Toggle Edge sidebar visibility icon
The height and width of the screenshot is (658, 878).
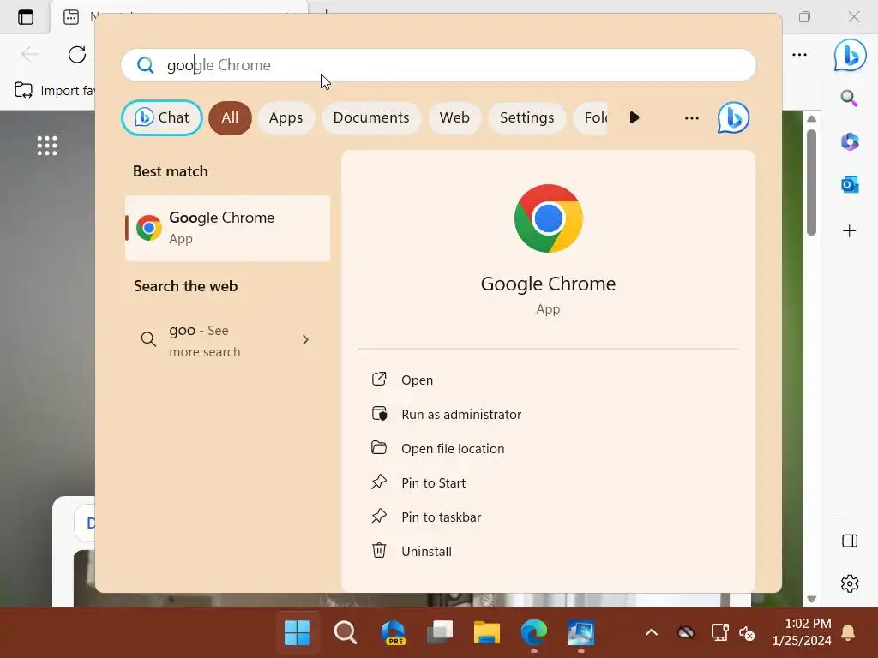coord(850,541)
